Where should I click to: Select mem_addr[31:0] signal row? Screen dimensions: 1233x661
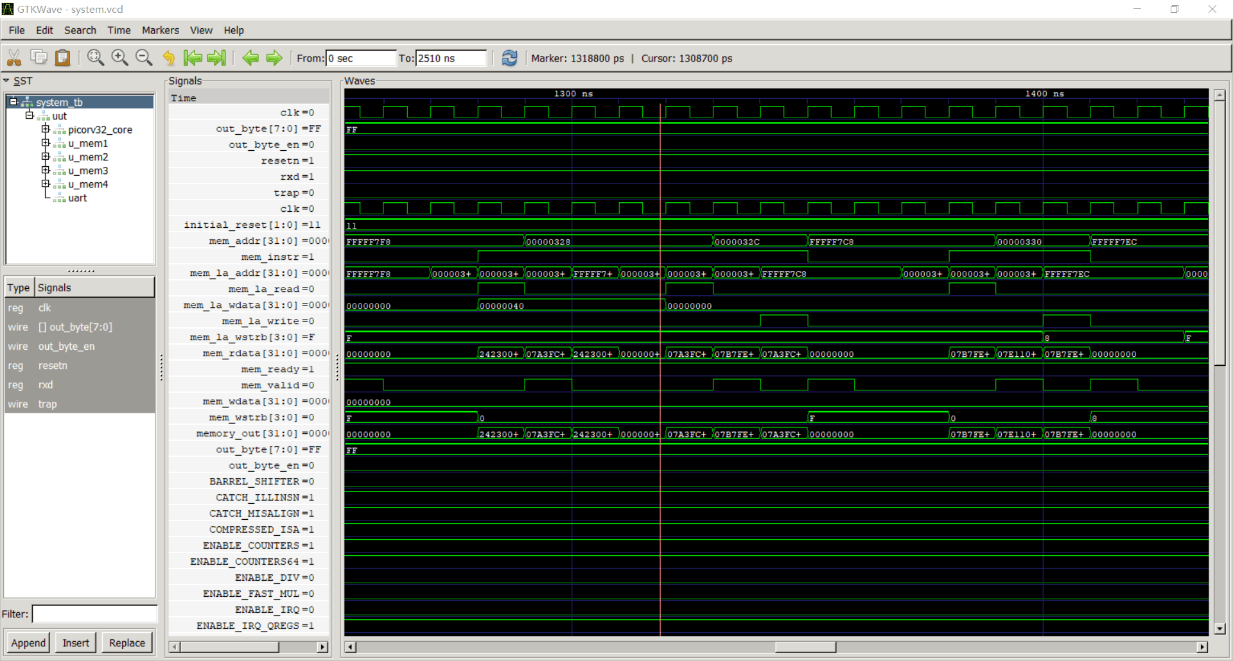click(249, 241)
